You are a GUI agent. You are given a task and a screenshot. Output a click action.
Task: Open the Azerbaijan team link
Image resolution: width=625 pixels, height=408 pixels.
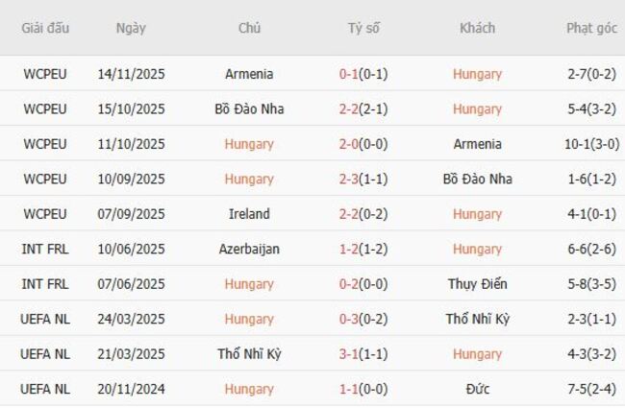tap(249, 249)
